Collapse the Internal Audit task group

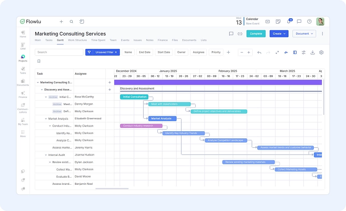(45, 154)
